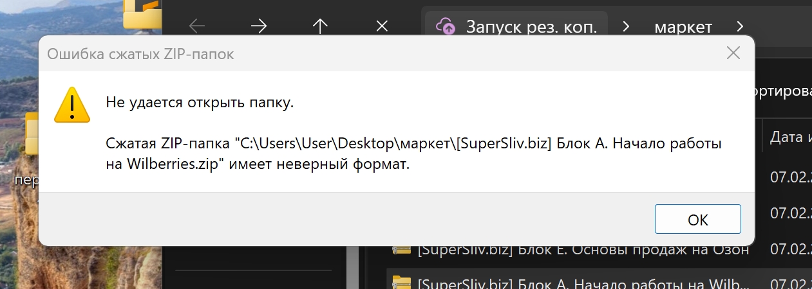Image resolution: width=812 pixels, height=289 pixels.
Task: Go up one folder level
Action: [319, 26]
